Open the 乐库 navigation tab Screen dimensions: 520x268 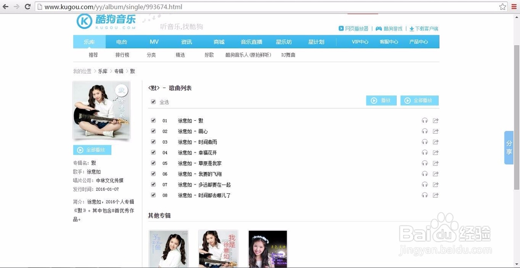89,42
